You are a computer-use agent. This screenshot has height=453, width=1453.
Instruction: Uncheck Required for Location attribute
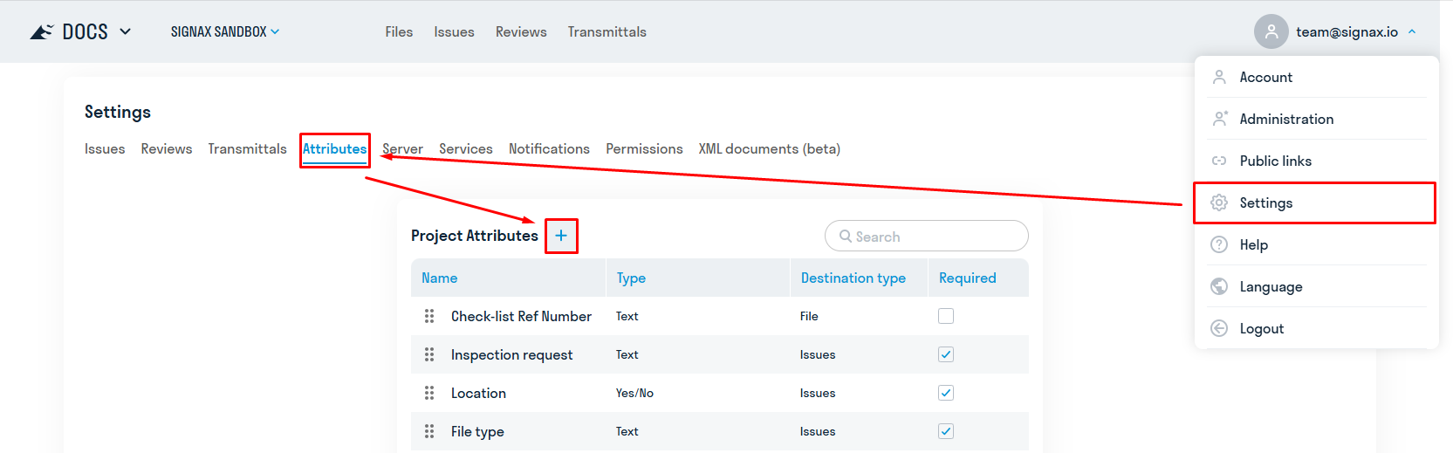coord(946,393)
